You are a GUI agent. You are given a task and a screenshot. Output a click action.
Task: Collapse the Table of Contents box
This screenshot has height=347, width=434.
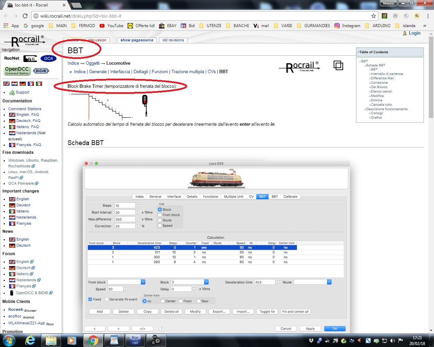[x=358, y=52]
